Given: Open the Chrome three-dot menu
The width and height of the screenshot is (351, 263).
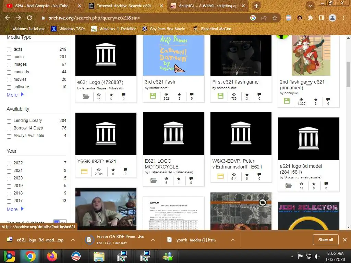Looking at the screenshot, I should coord(343,18).
